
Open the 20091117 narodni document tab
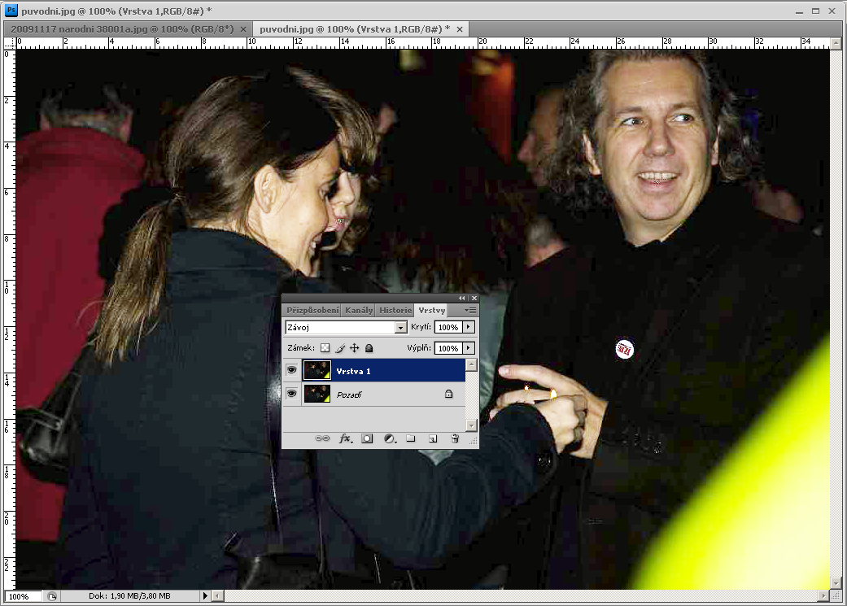121,28
